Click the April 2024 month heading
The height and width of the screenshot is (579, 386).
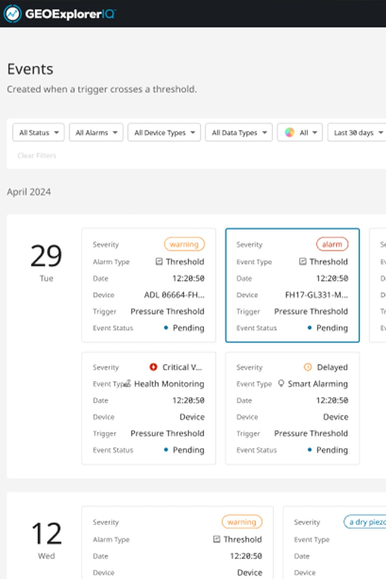point(29,192)
